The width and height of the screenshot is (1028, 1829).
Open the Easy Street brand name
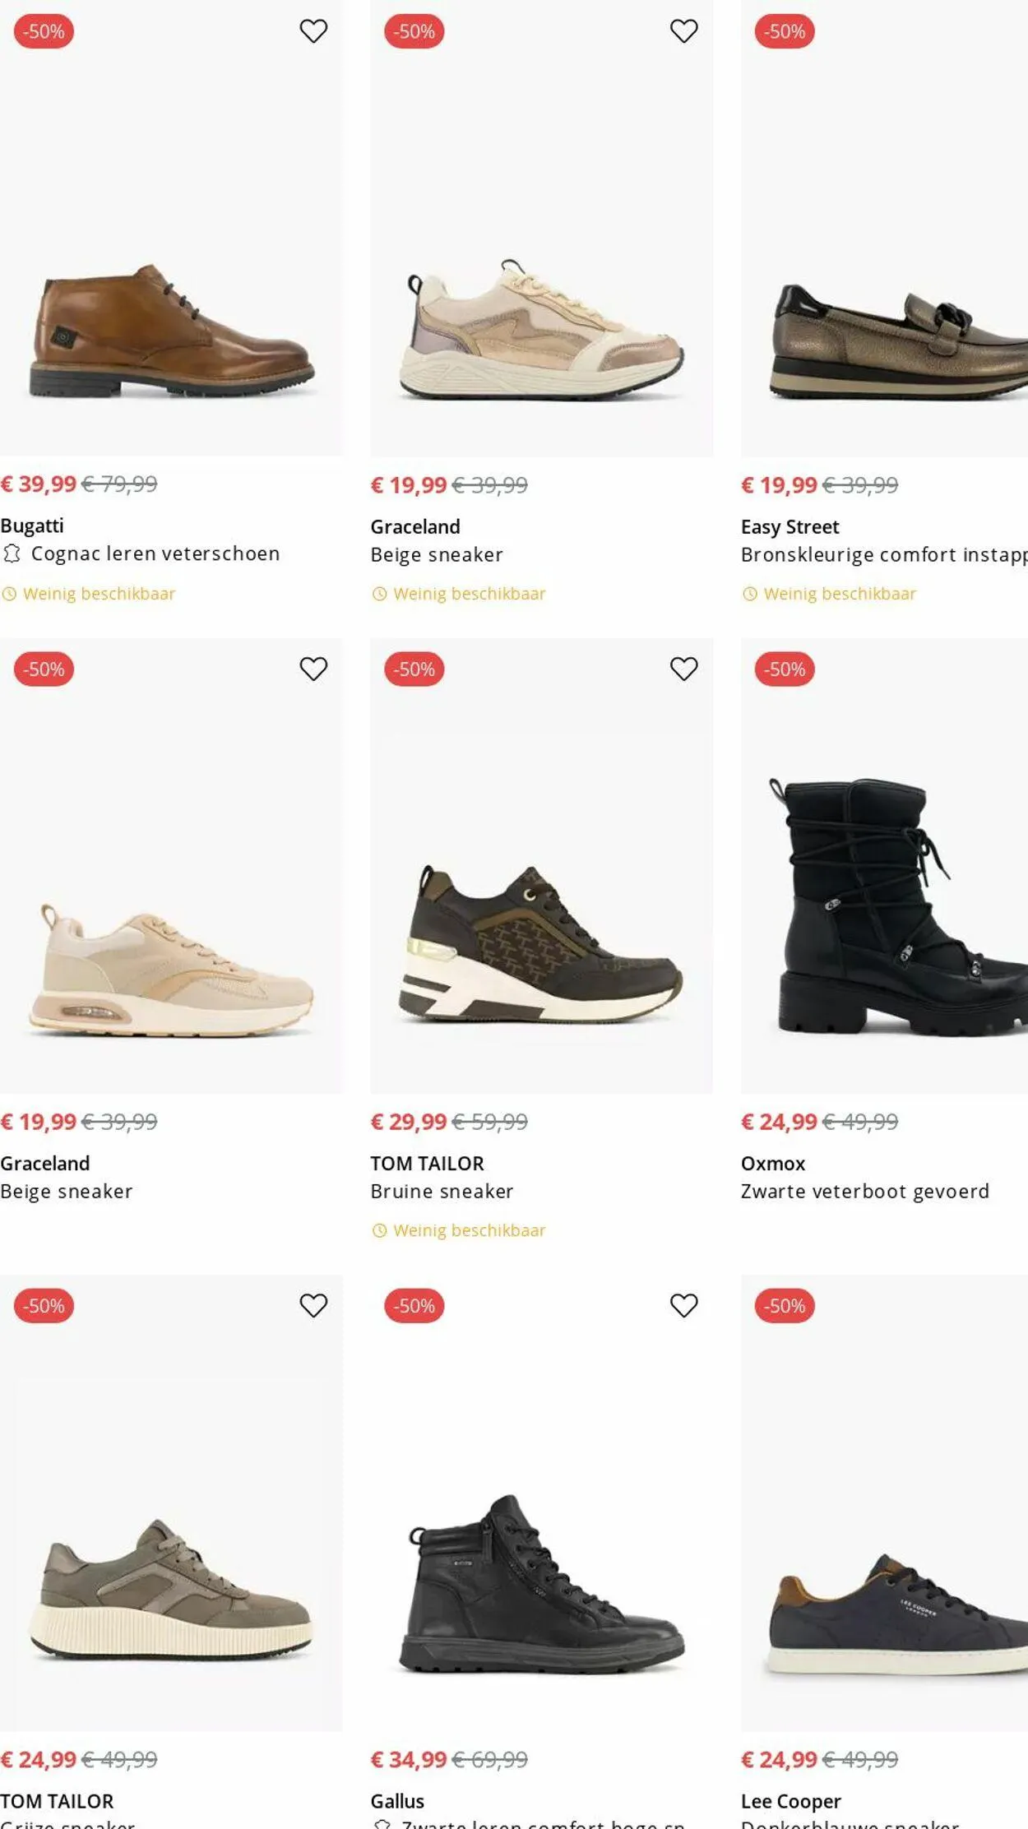point(790,526)
